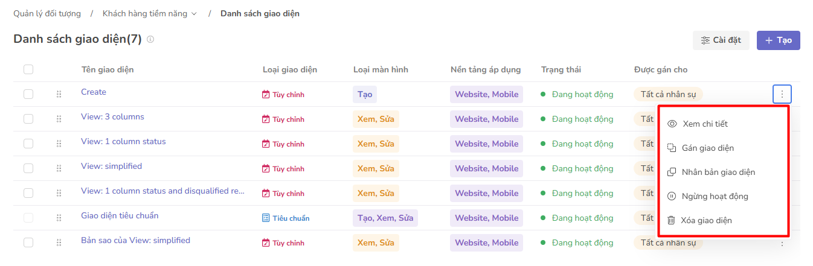Click the info icon beside the list title

(x=150, y=40)
